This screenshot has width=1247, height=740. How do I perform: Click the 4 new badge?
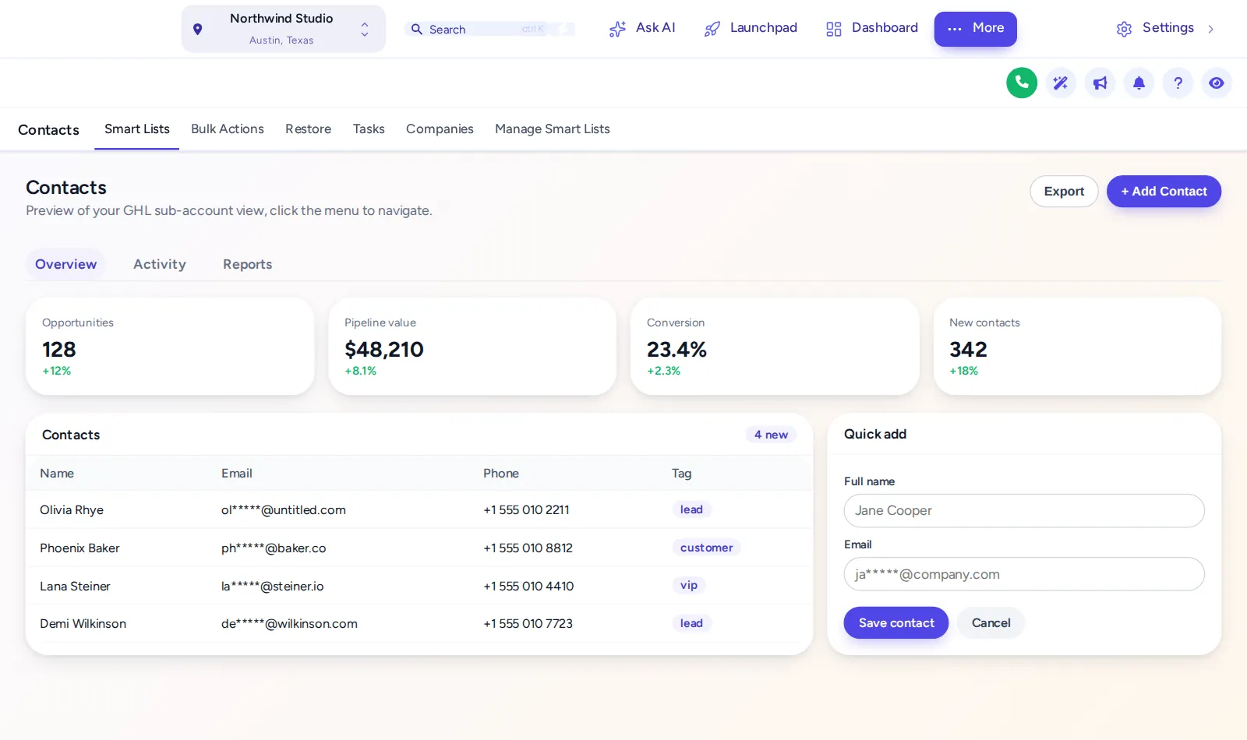(771, 435)
